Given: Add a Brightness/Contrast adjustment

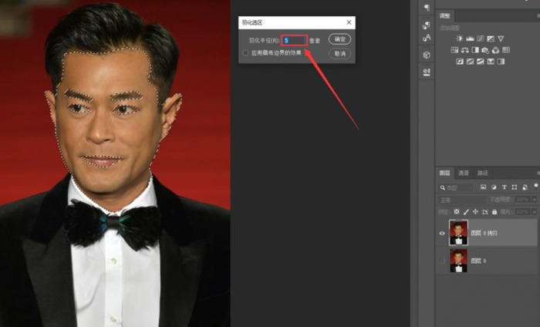Looking at the screenshot, I should (460, 38).
